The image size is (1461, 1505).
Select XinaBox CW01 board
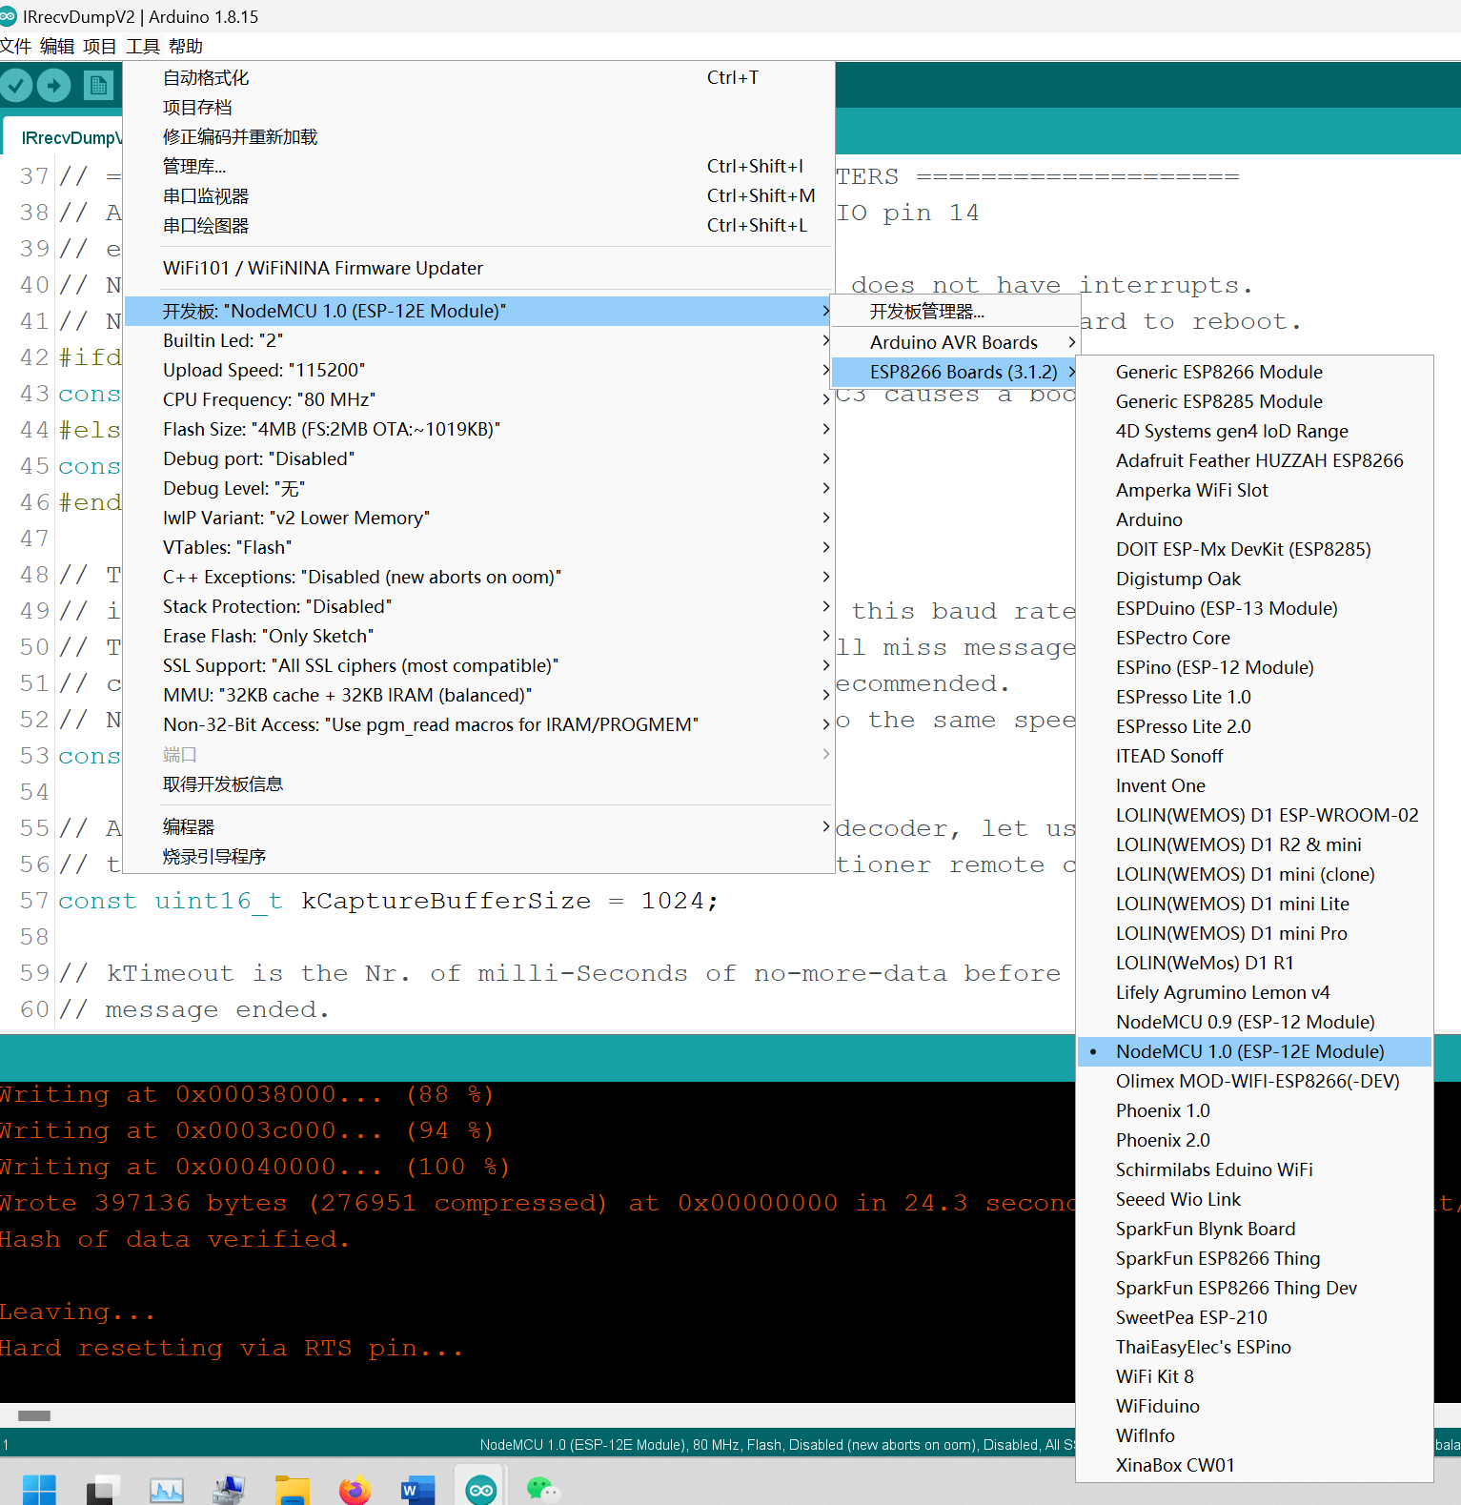[1254, 1465]
